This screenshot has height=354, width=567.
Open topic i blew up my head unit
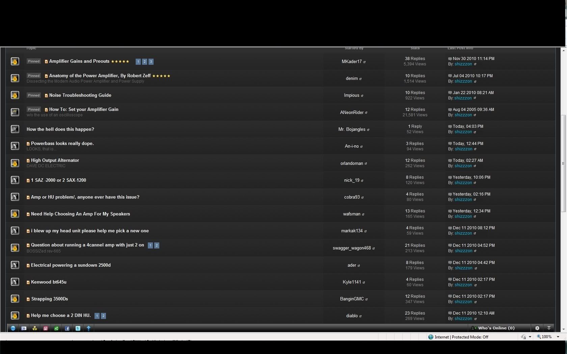(90, 231)
